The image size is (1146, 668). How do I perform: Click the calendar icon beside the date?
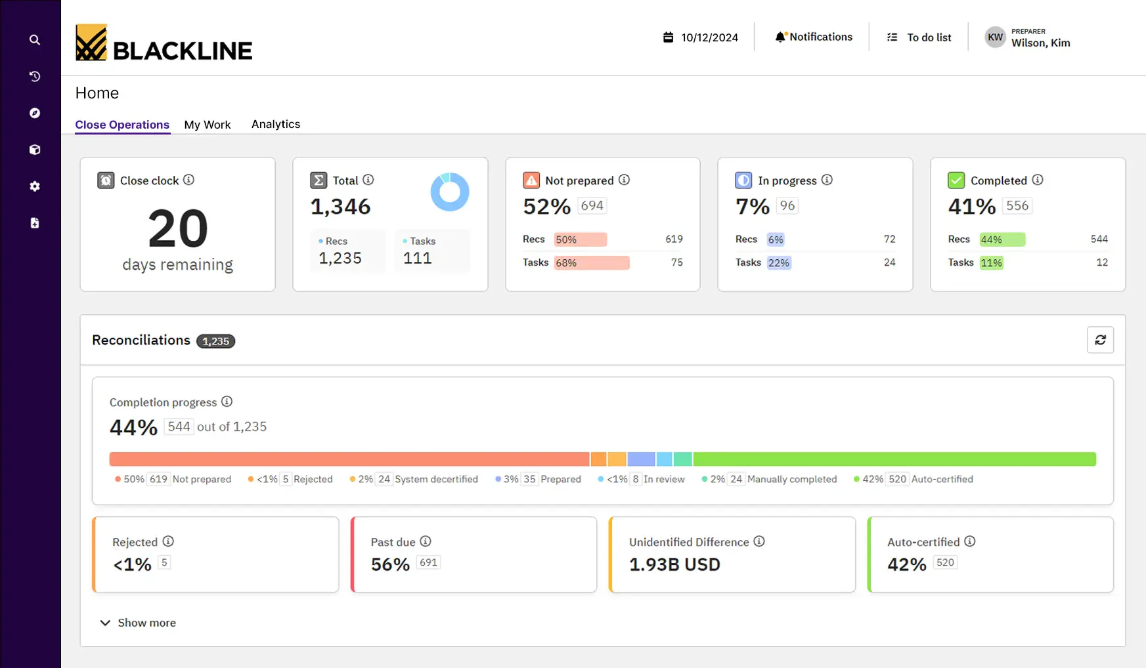coord(668,37)
